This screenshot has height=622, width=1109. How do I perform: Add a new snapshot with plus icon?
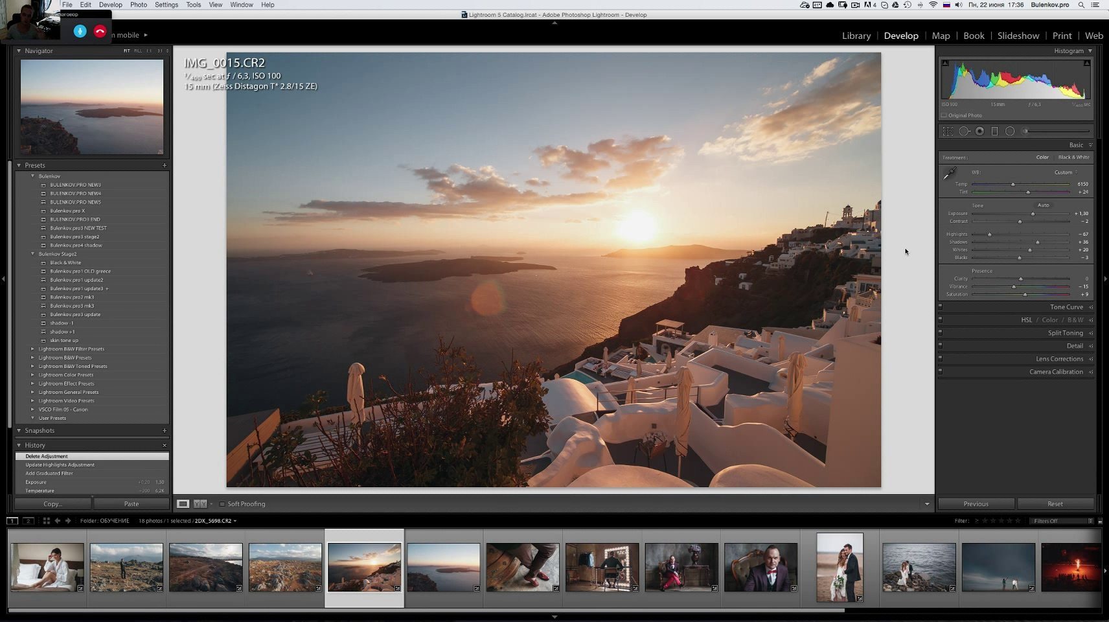pyautogui.click(x=165, y=430)
